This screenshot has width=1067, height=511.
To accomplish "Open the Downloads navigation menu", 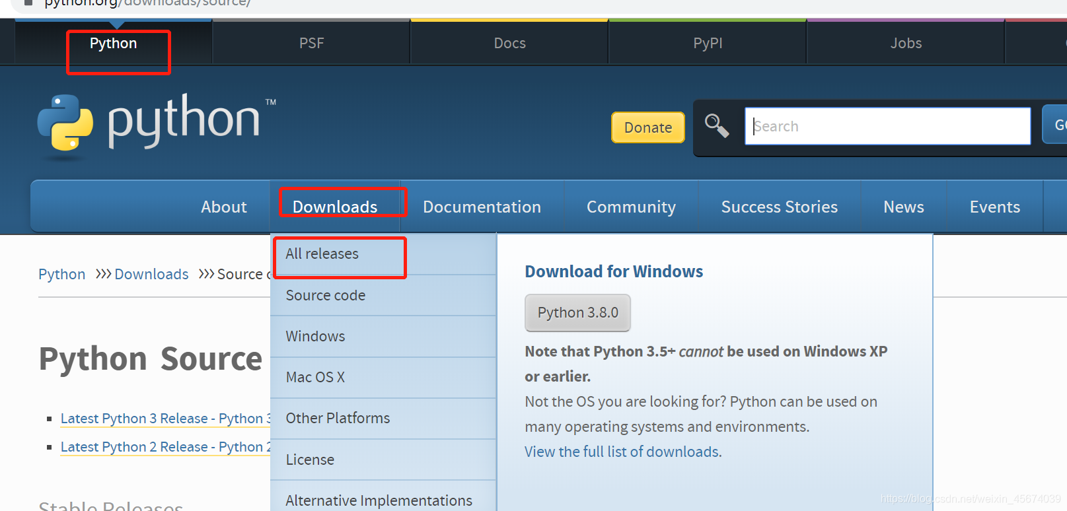I will tap(335, 207).
